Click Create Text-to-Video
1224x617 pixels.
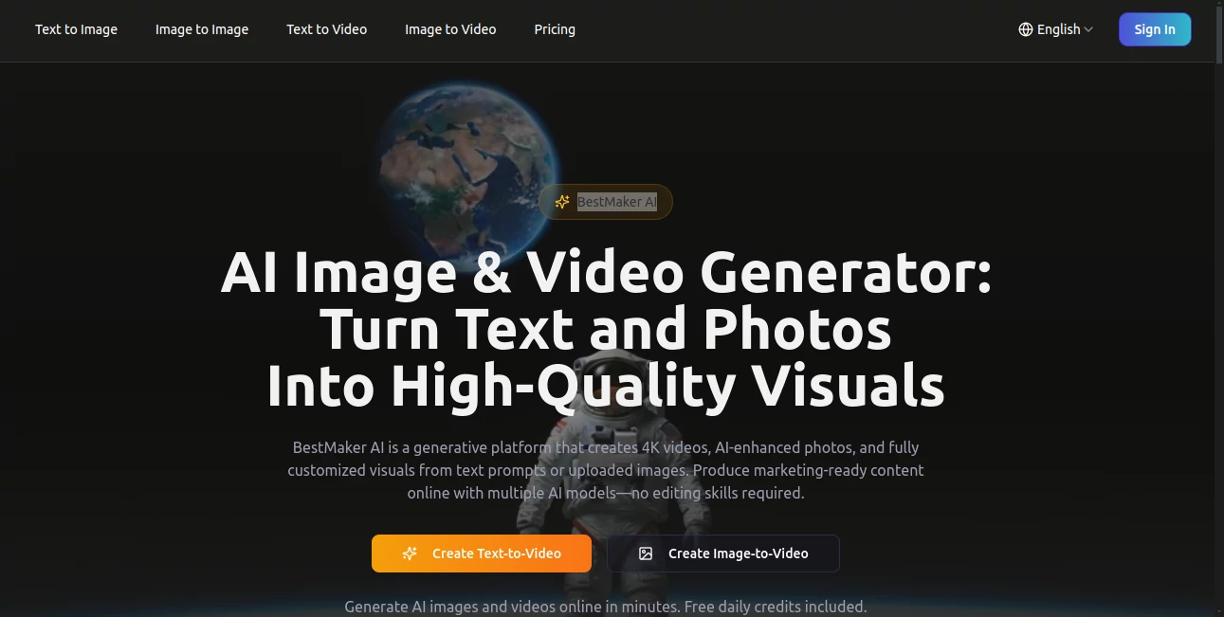click(482, 553)
